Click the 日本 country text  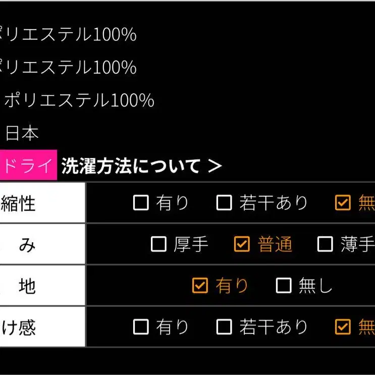coord(22,133)
